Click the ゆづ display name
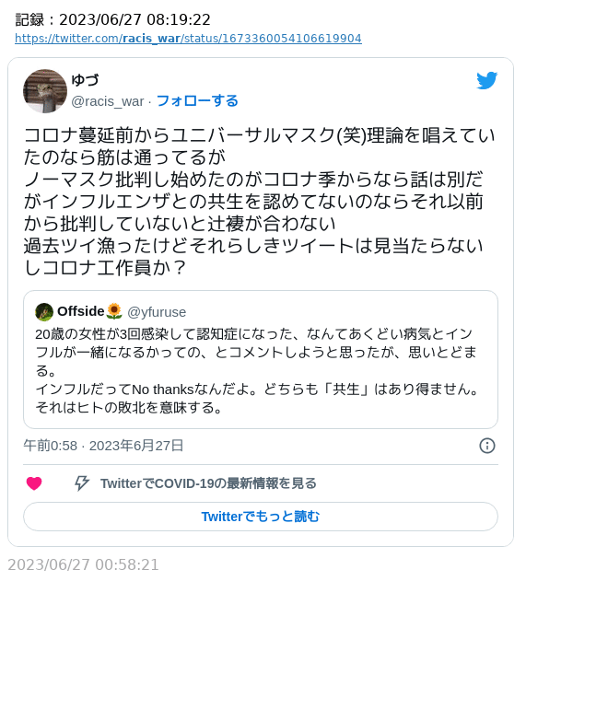The width and height of the screenshot is (608, 709). 85,80
